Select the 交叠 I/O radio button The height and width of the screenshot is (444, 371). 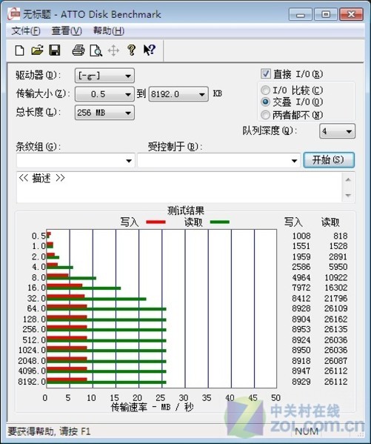click(265, 102)
